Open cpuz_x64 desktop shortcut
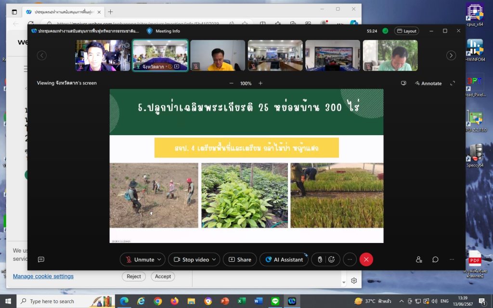 pos(475,14)
